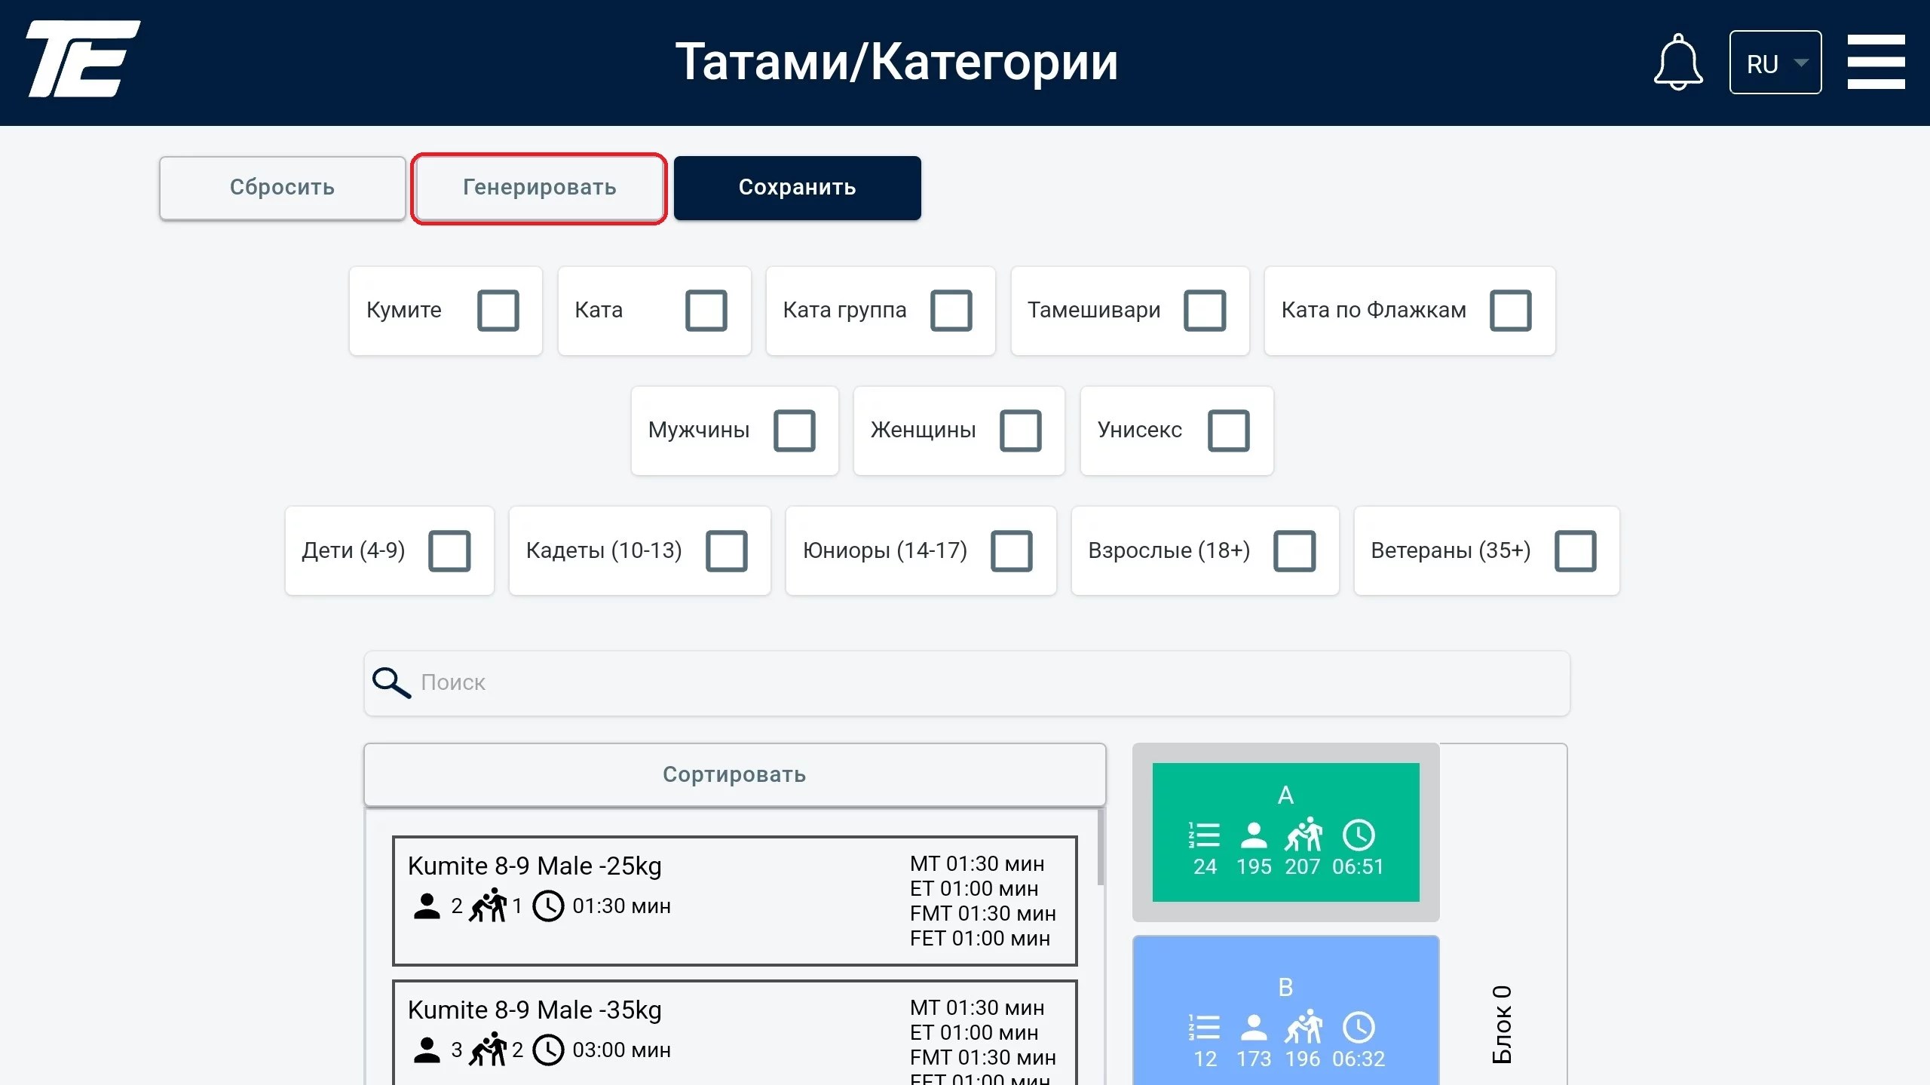Screen dimensions: 1930x1085
Task: Click the Генерировать button
Action: pyautogui.click(x=540, y=188)
